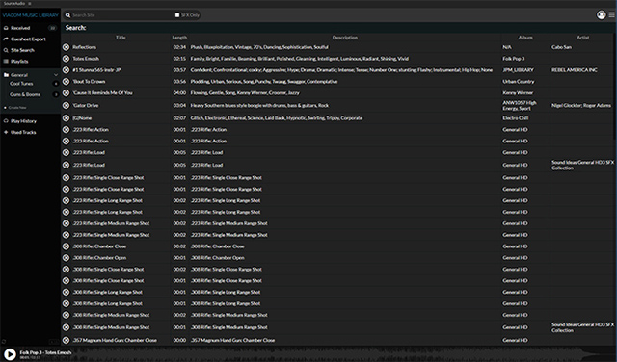Open the Received inbox
Screen dimensions: 617x362
coord(20,28)
